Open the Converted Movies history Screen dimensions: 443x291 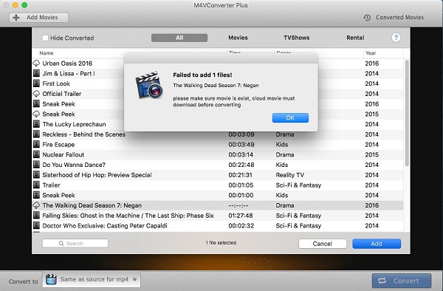tap(394, 18)
